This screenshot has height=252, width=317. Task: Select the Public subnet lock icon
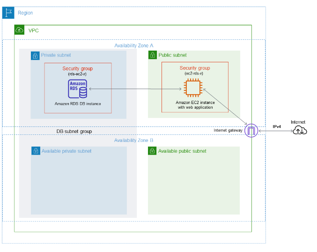153,55
